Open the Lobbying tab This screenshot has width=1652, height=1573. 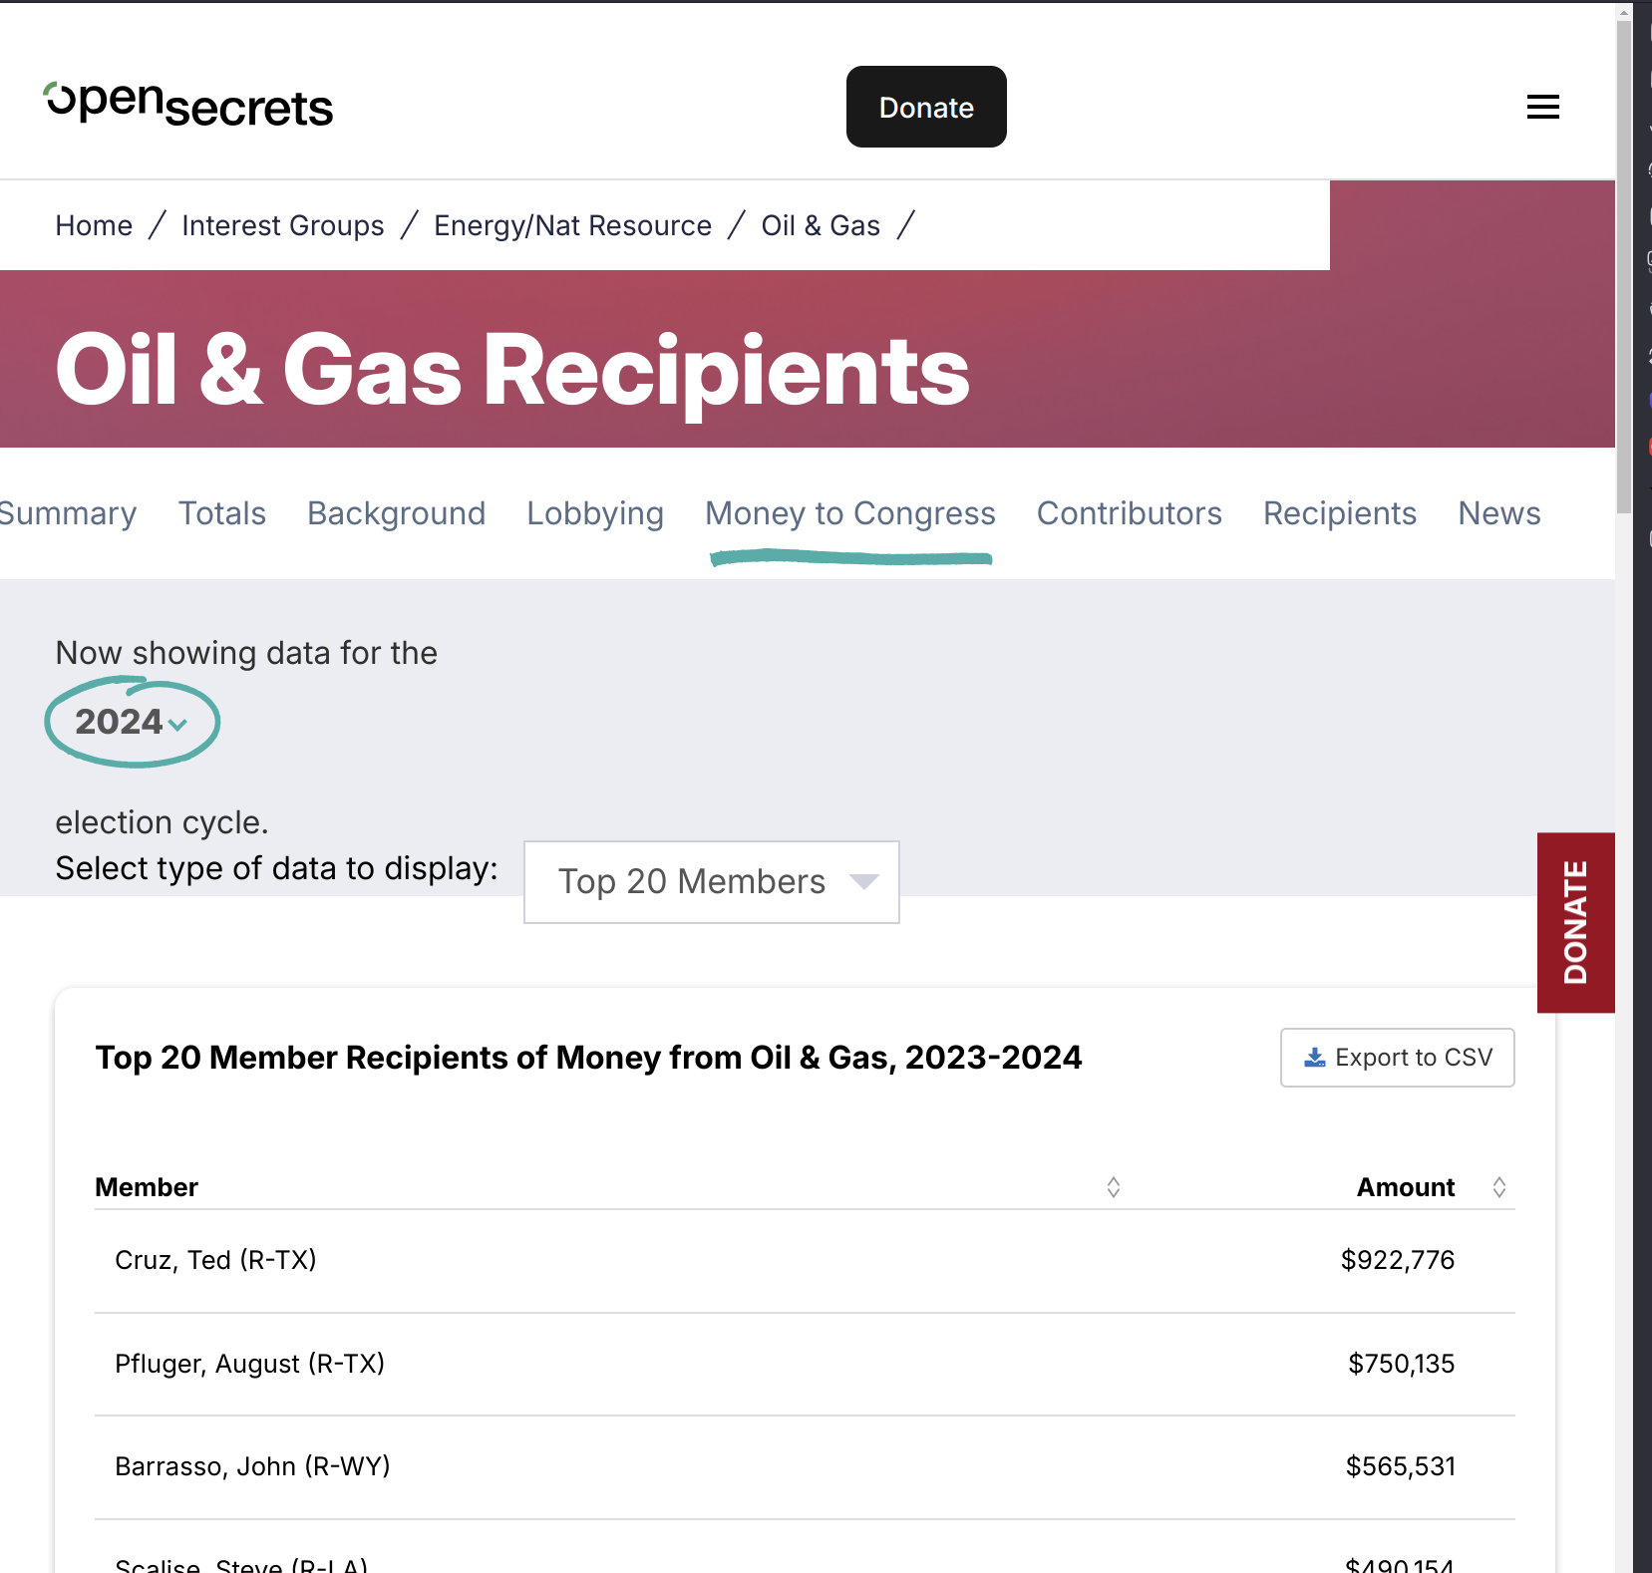click(595, 513)
